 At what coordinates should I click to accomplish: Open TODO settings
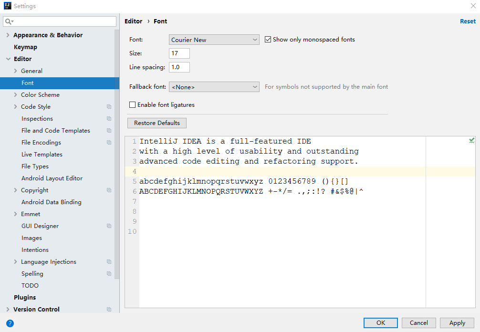click(x=30, y=286)
